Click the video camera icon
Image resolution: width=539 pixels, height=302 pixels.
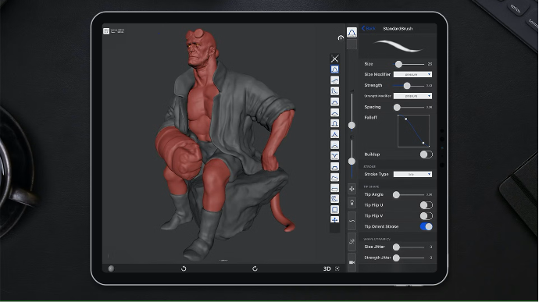pyautogui.click(x=352, y=262)
